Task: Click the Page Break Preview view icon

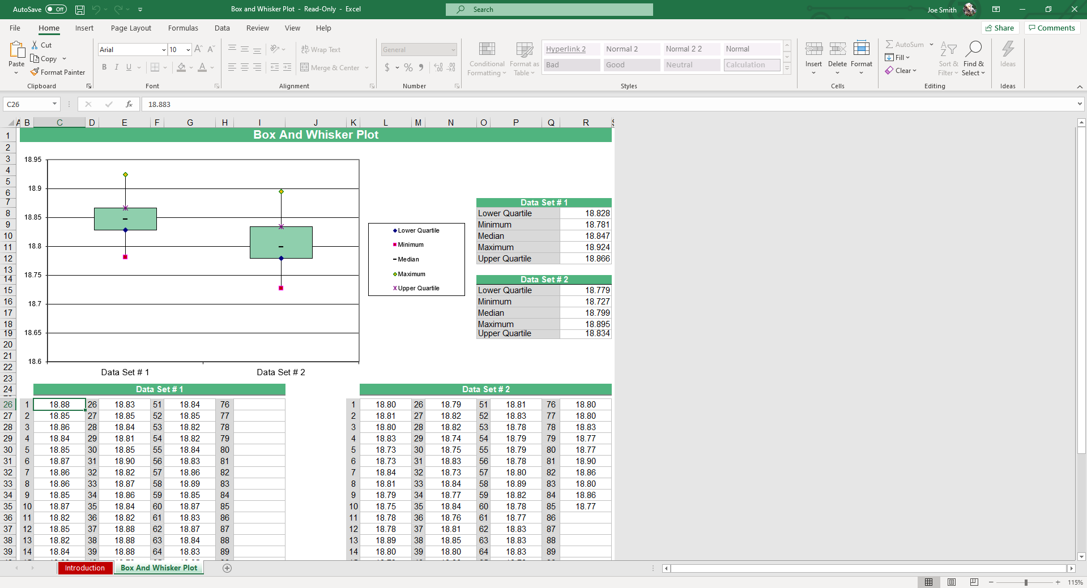Action: 974,582
